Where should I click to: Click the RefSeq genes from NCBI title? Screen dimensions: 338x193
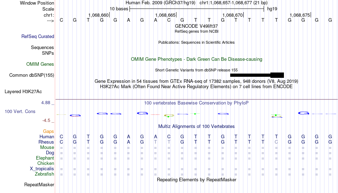click(196, 31)
